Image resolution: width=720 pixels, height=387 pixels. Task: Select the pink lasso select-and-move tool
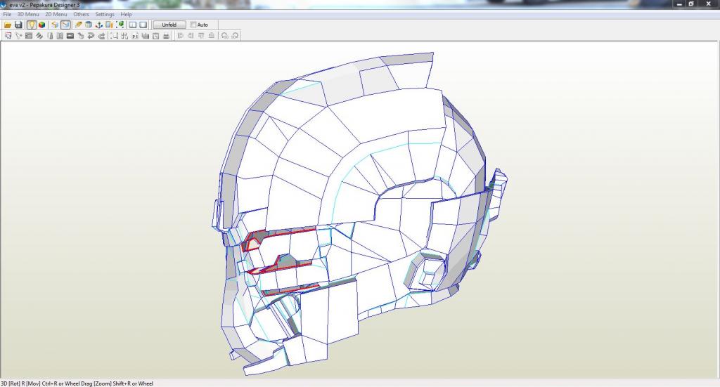tap(8, 36)
